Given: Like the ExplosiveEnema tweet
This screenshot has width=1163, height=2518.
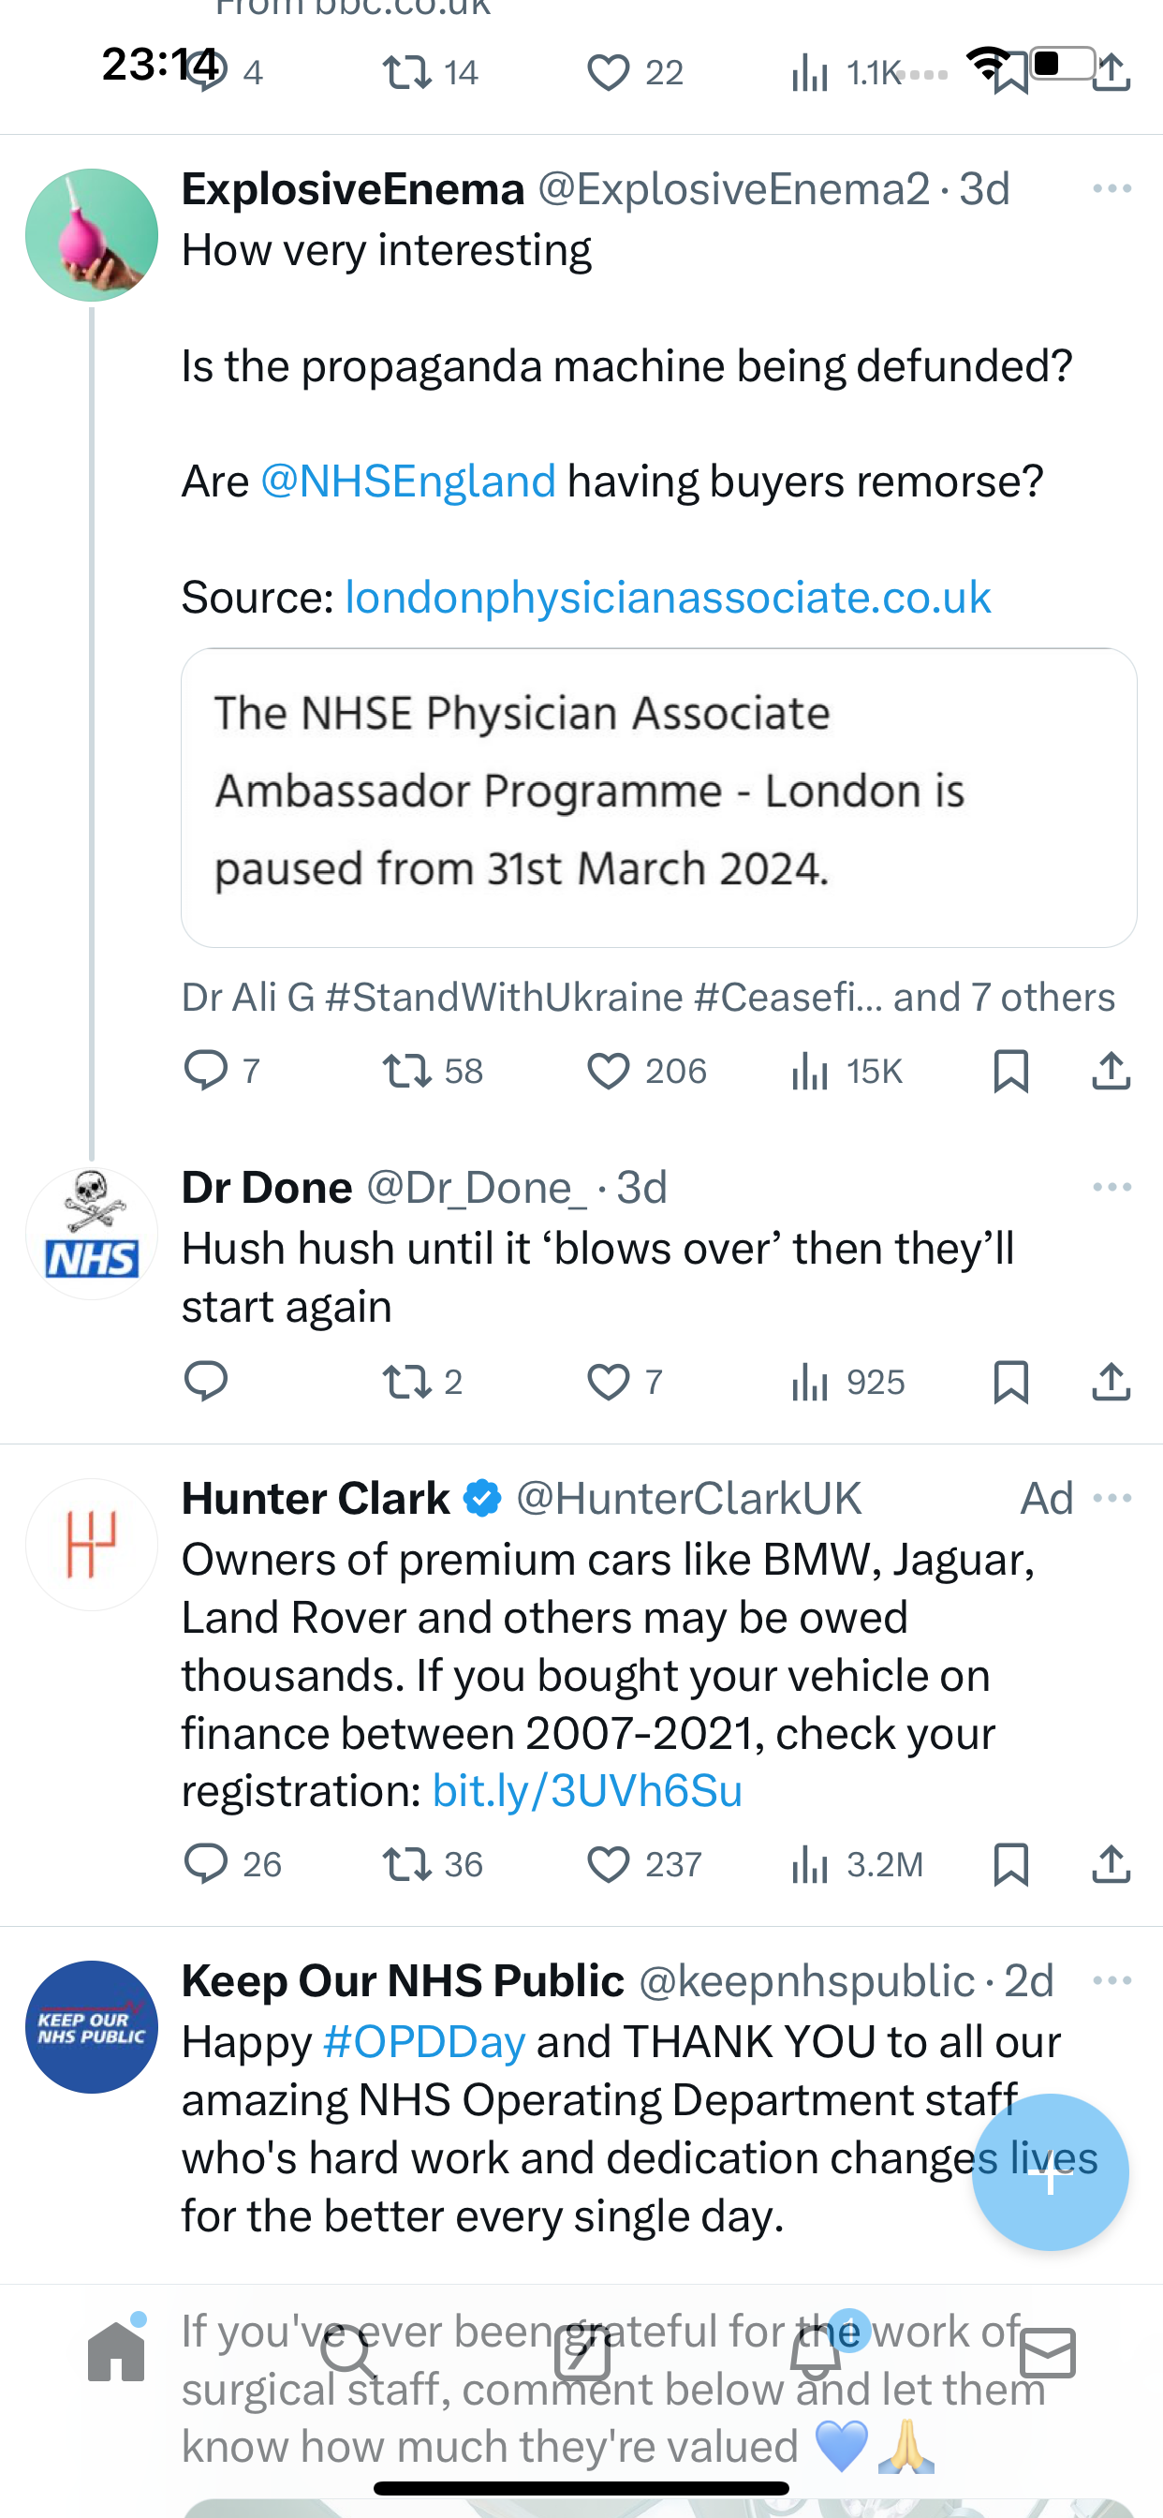Looking at the screenshot, I should click(608, 1072).
